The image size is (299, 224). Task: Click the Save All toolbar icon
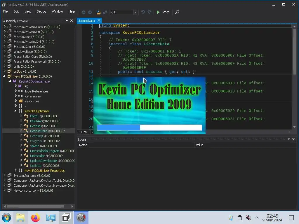[x=105, y=12]
